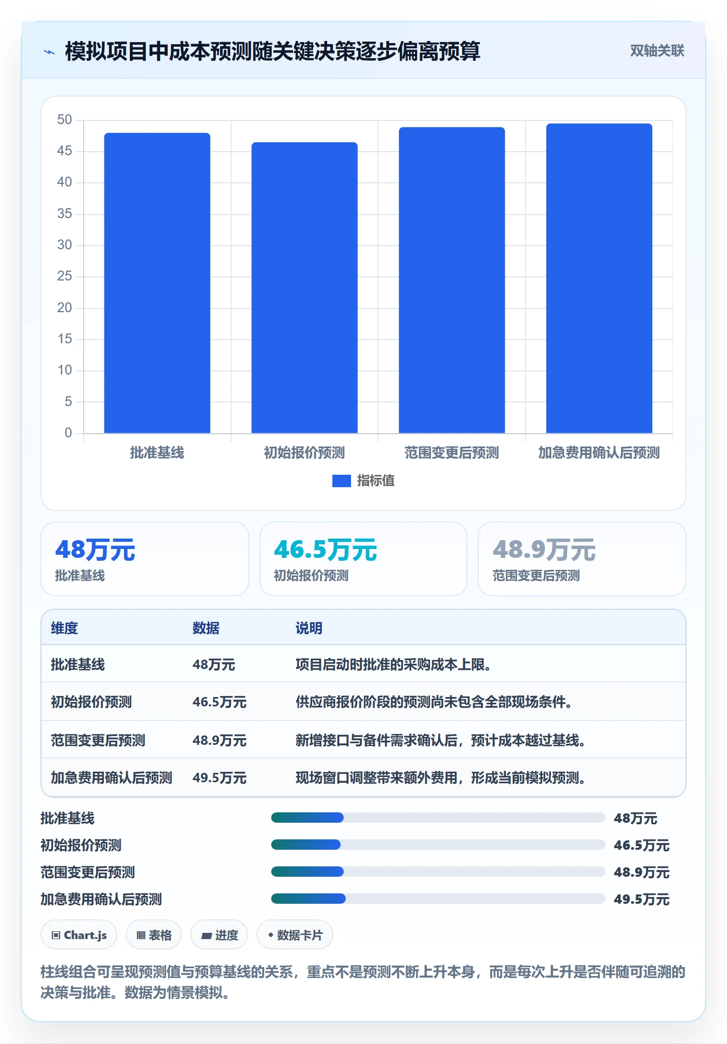Click the 批准基线 progress bar

coord(438,818)
